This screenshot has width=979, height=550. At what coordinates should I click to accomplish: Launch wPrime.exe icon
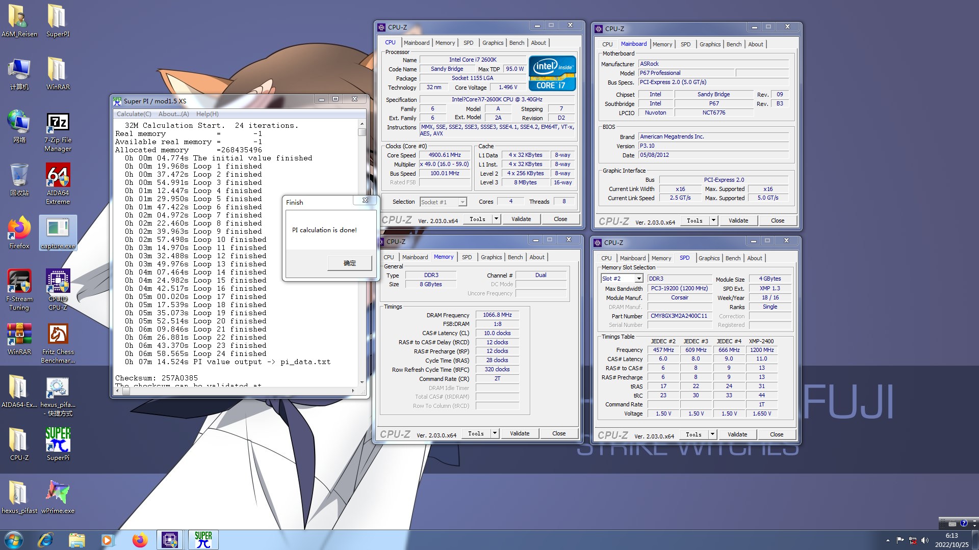coord(58,497)
